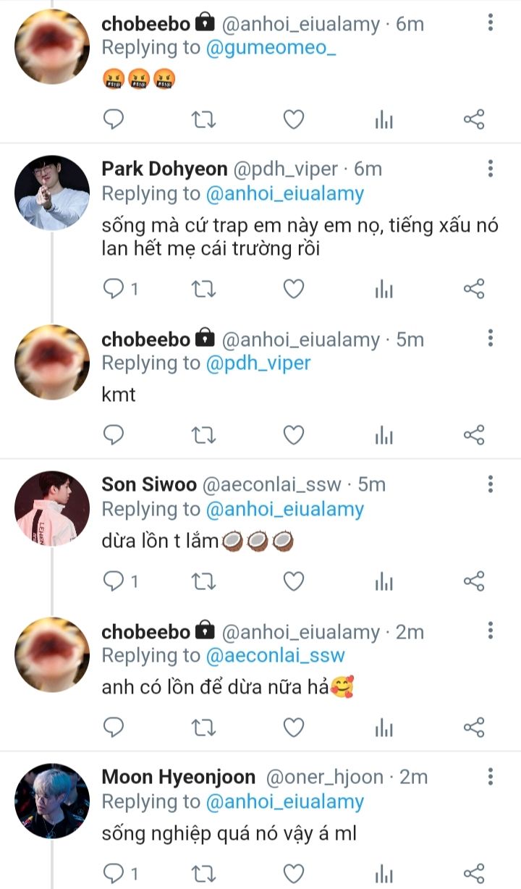
Task: Open @pdh_viper profile from reply mention
Action: coord(258,363)
